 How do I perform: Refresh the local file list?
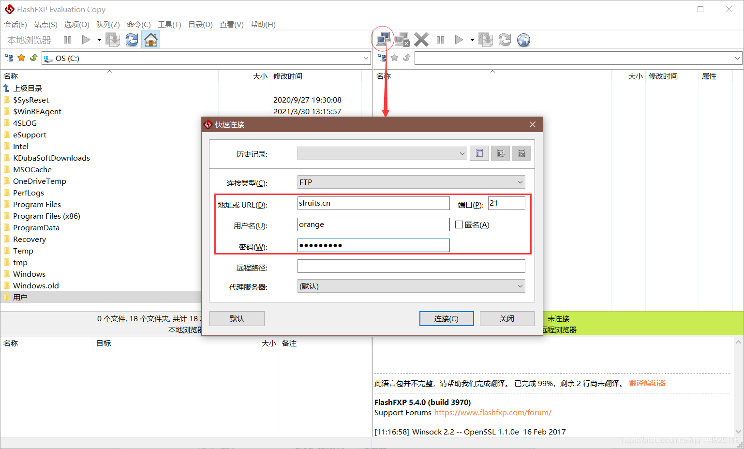132,40
